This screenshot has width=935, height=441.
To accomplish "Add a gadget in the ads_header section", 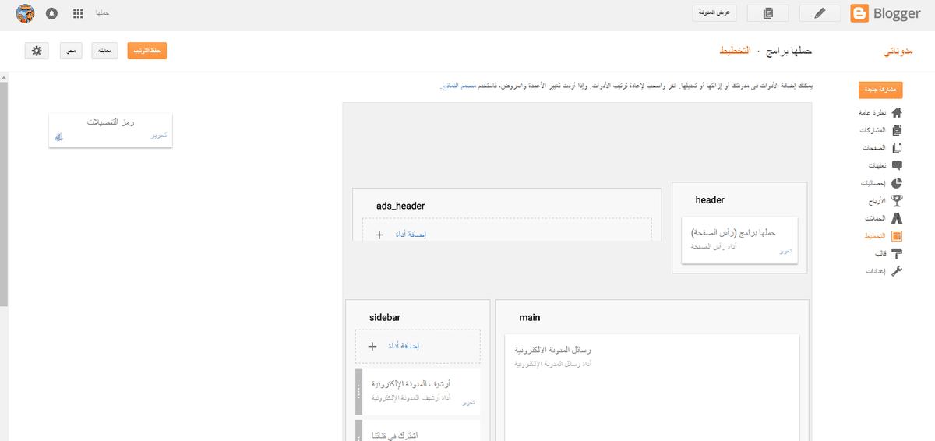I will point(506,232).
